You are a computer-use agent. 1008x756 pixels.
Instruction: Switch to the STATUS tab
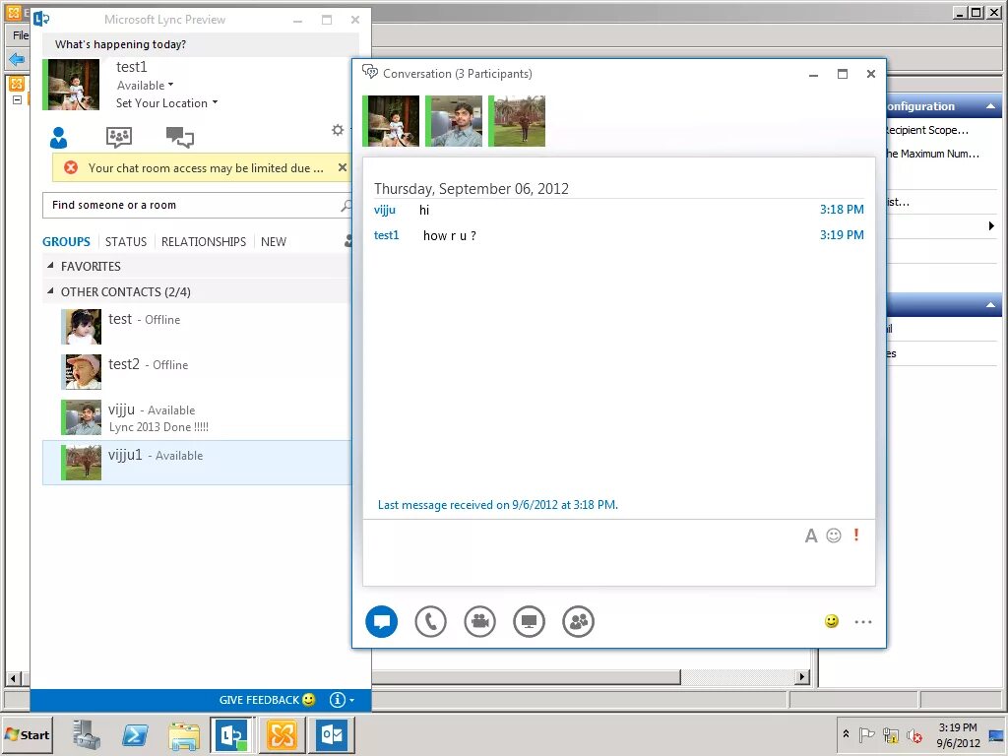point(126,242)
